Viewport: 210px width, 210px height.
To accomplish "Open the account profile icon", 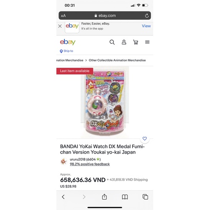I will tap(124, 42).
